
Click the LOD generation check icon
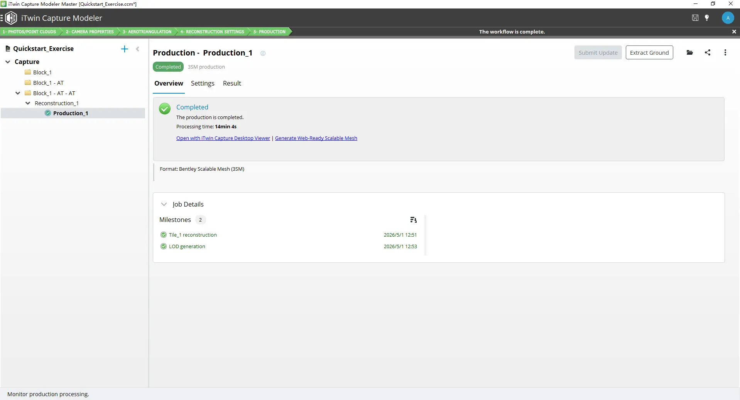164,246
